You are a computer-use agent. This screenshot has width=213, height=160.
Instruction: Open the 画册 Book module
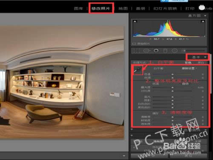point(141,9)
